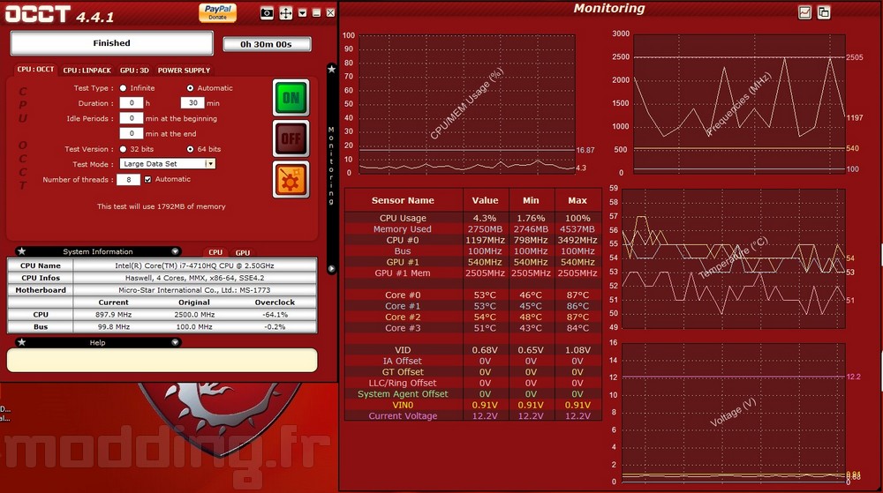Click the Motherboard MS-1773 value
Image resolution: width=883 pixels, height=493 pixels.
click(194, 290)
